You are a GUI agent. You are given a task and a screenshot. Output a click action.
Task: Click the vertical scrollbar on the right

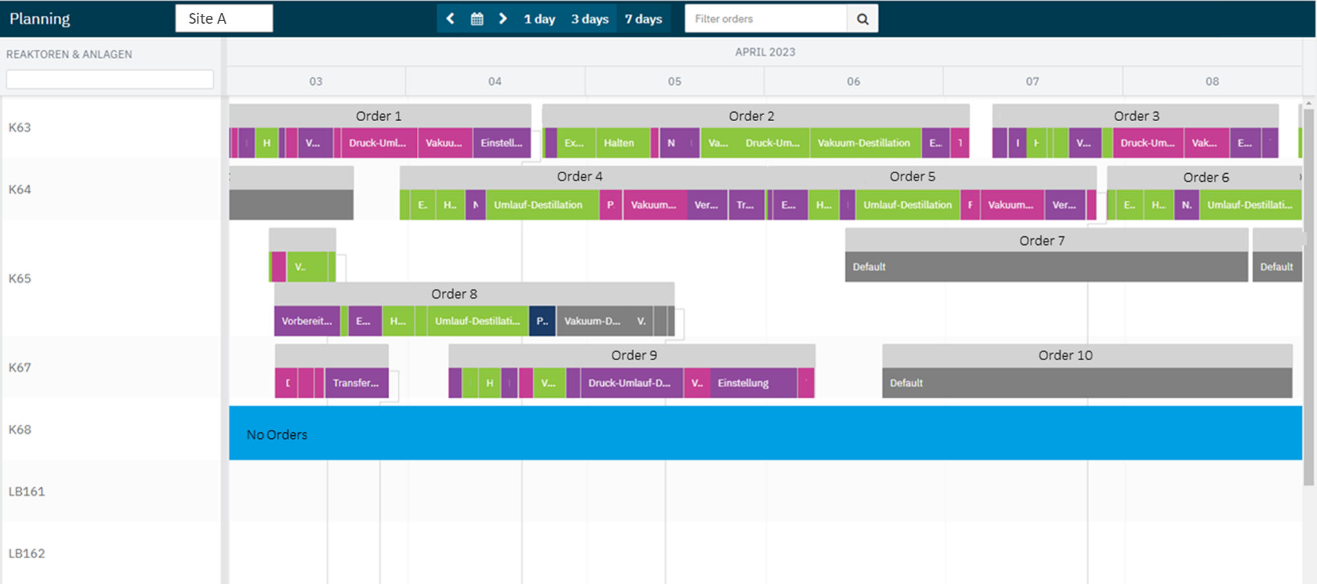(x=1308, y=296)
